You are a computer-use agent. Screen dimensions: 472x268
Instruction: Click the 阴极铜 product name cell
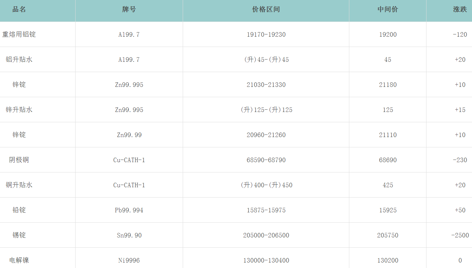19,160
